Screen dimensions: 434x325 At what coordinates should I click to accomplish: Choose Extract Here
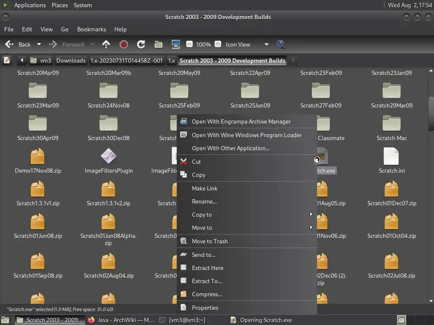[247, 268]
